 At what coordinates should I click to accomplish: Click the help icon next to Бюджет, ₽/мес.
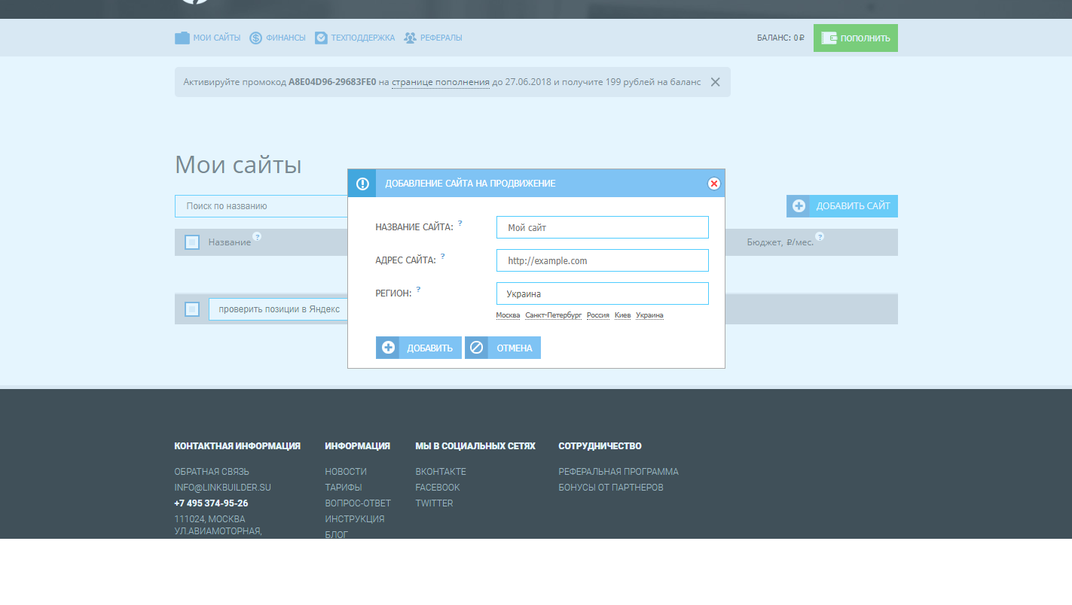click(820, 236)
